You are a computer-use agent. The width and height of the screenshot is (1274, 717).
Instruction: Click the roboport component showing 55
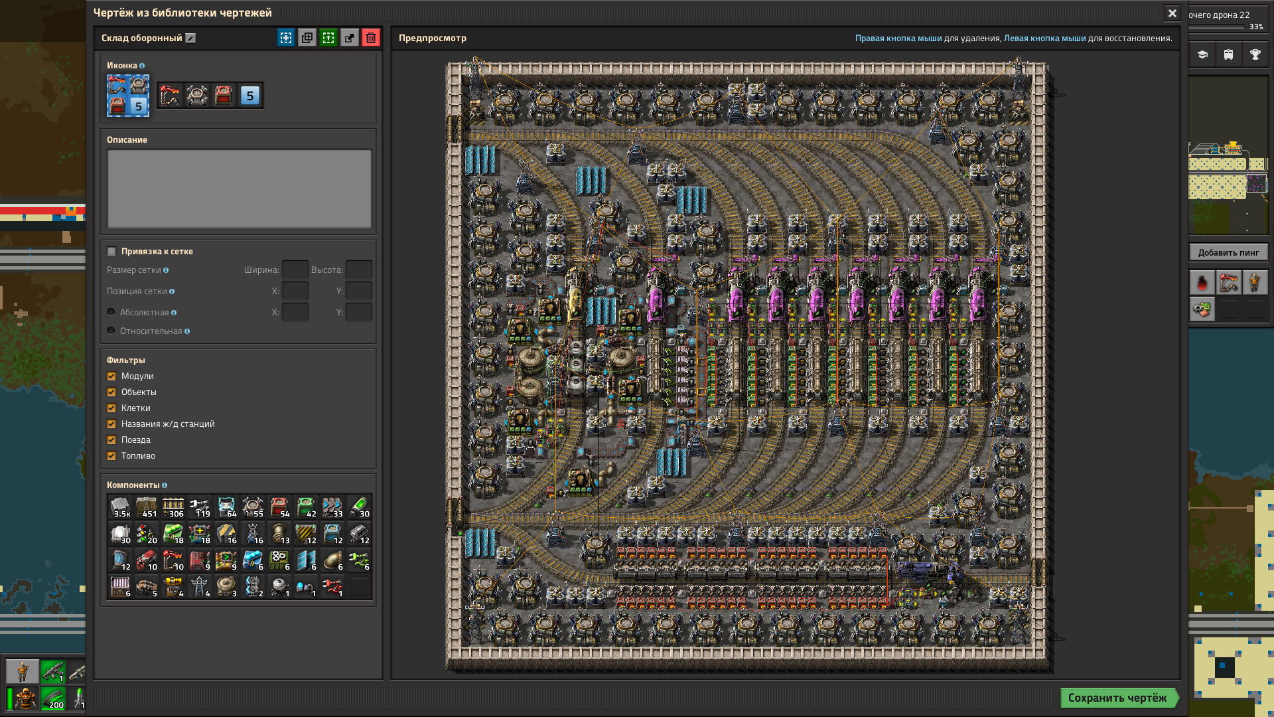(253, 507)
